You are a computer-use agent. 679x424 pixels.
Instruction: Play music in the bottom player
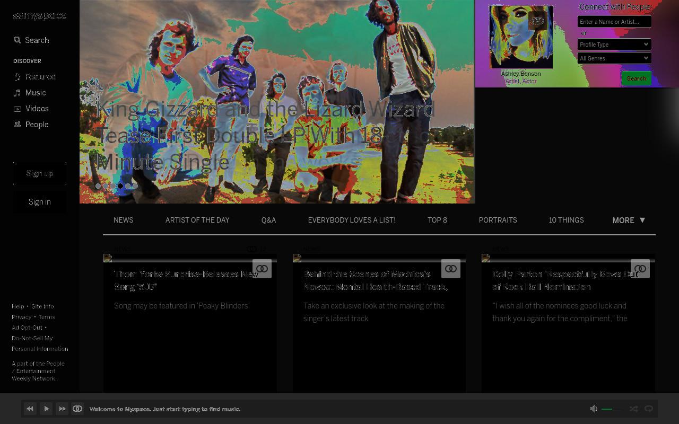pyautogui.click(x=46, y=409)
